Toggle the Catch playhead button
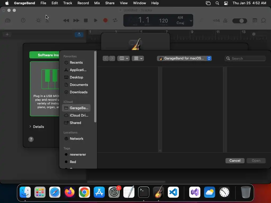This screenshot has height=203, width=271. tap(79, 35)
